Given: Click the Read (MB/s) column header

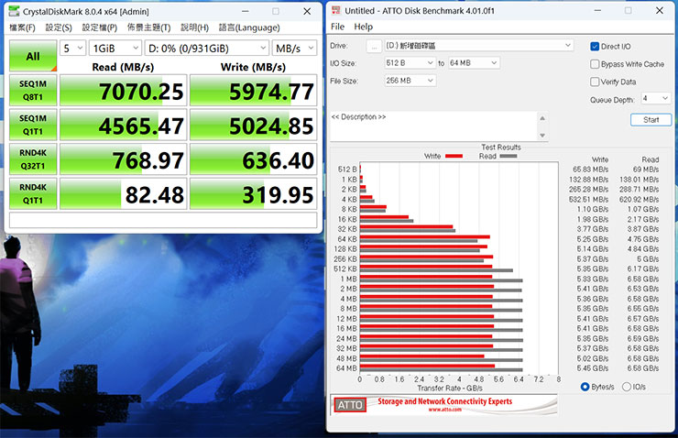Looking at the screenshot, I should pyautogui.click(x=123, y=67).
